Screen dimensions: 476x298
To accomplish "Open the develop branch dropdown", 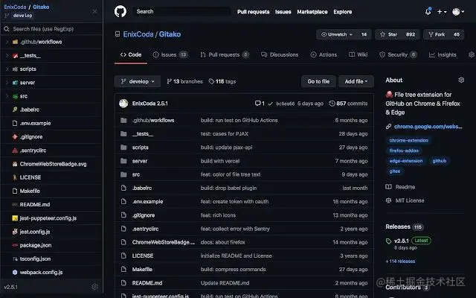I will point(138,81).
